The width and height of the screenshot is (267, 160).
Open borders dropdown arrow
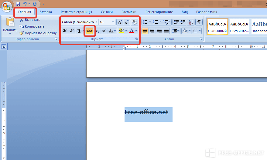(x=200, y=31)
